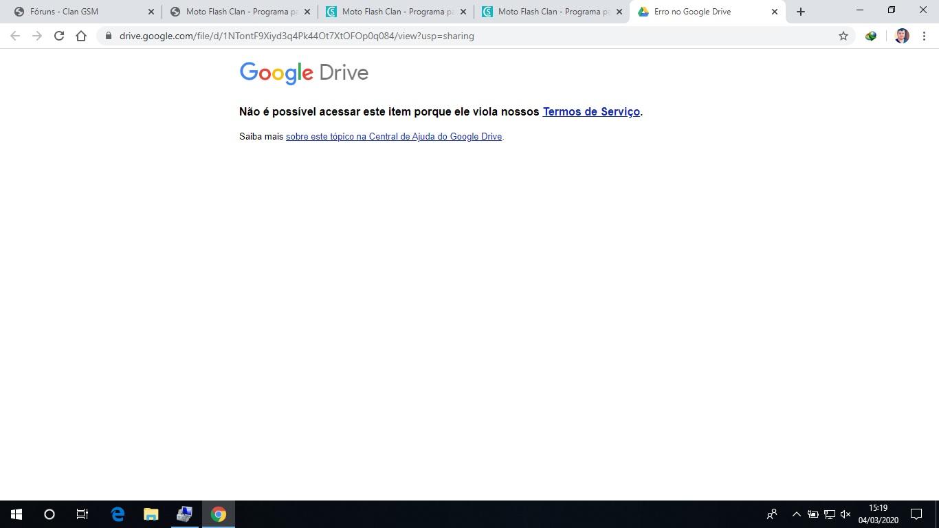Open the Windows Start menu

click(x=16, y=514)
